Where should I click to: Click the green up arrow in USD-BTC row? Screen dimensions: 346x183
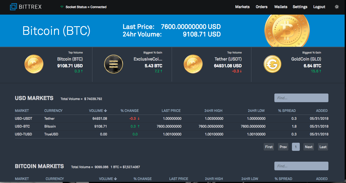coord(139,126)
